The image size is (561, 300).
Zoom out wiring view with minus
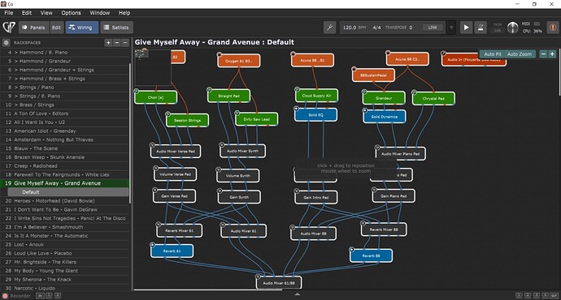543,54
